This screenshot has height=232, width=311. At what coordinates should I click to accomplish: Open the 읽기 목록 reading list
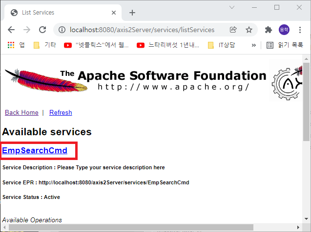pos(285,45)
